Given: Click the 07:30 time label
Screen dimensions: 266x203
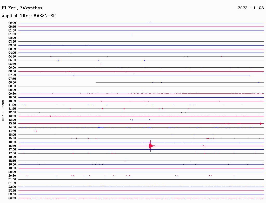Looking at the screenshot, I should point(12,79).
